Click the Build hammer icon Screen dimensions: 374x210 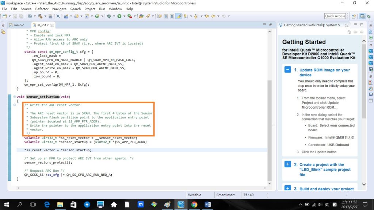[40, 16]
